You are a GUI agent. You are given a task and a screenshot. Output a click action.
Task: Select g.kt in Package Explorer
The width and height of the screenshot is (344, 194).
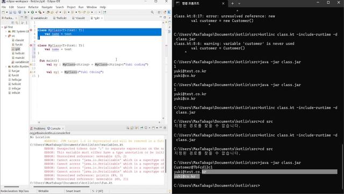click(16, 49)
